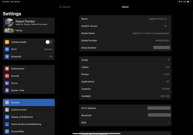Tap the Settings heading

pos(12,14)
